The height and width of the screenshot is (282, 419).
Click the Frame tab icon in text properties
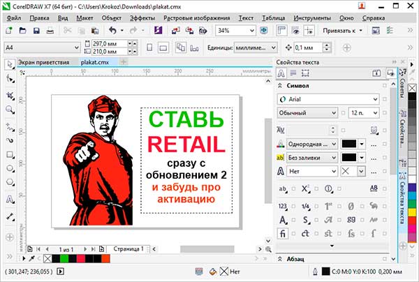(305, 73)
